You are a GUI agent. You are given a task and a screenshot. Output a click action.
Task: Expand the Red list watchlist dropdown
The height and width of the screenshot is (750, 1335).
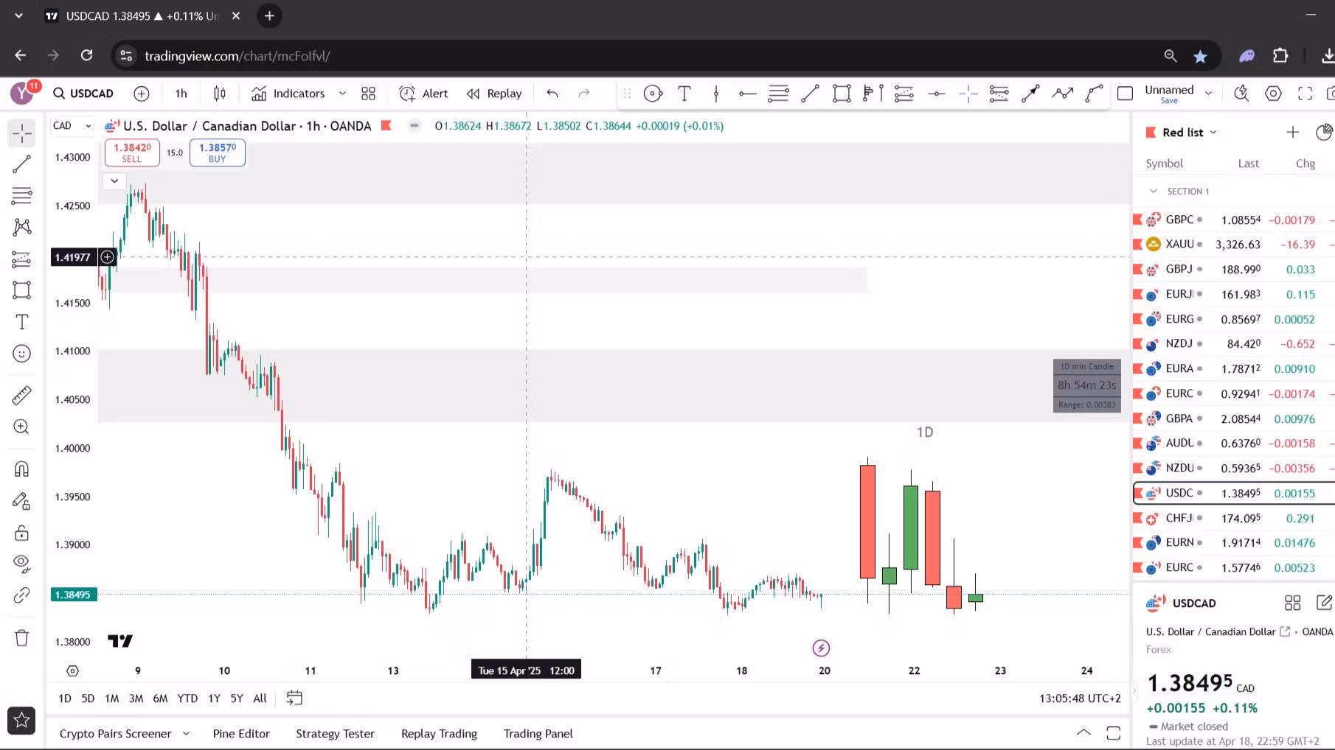(x=1189, y=133)
